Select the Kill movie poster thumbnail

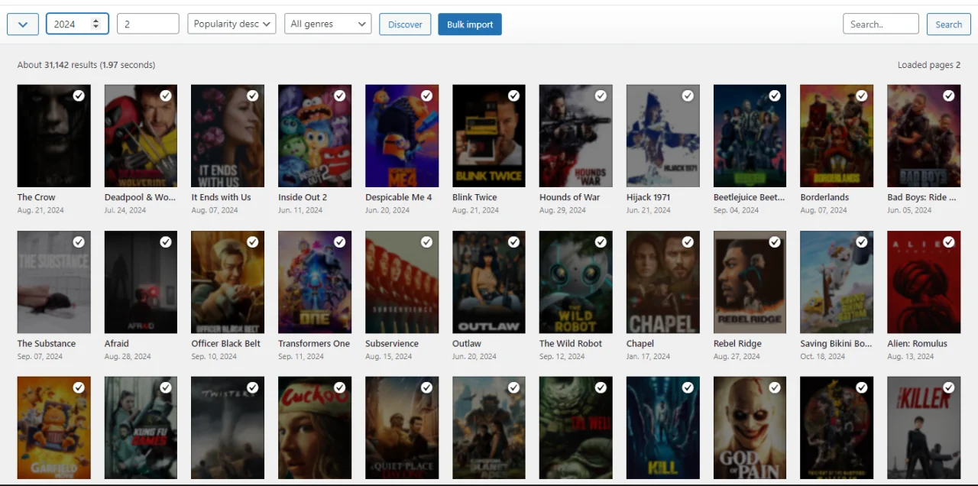click(663, 428)
